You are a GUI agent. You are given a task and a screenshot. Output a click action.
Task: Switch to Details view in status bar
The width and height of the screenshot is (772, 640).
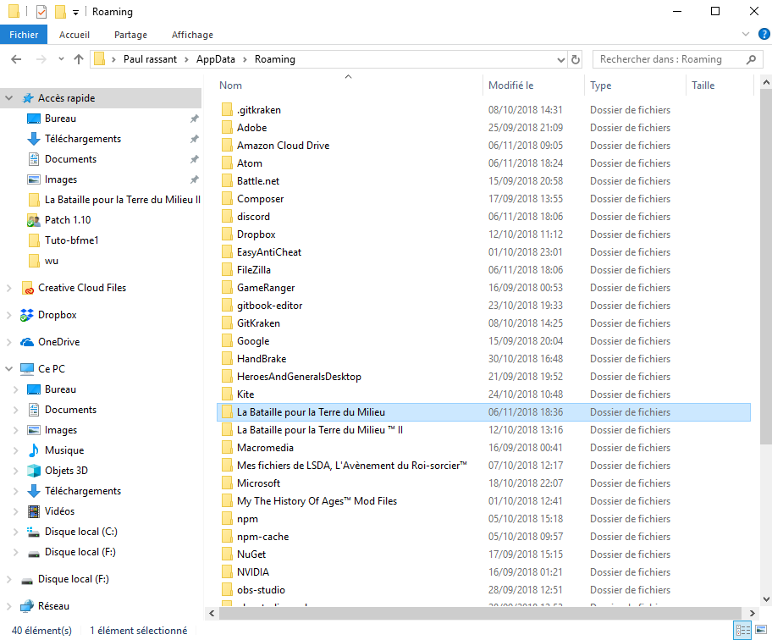[x=742, y=630]
